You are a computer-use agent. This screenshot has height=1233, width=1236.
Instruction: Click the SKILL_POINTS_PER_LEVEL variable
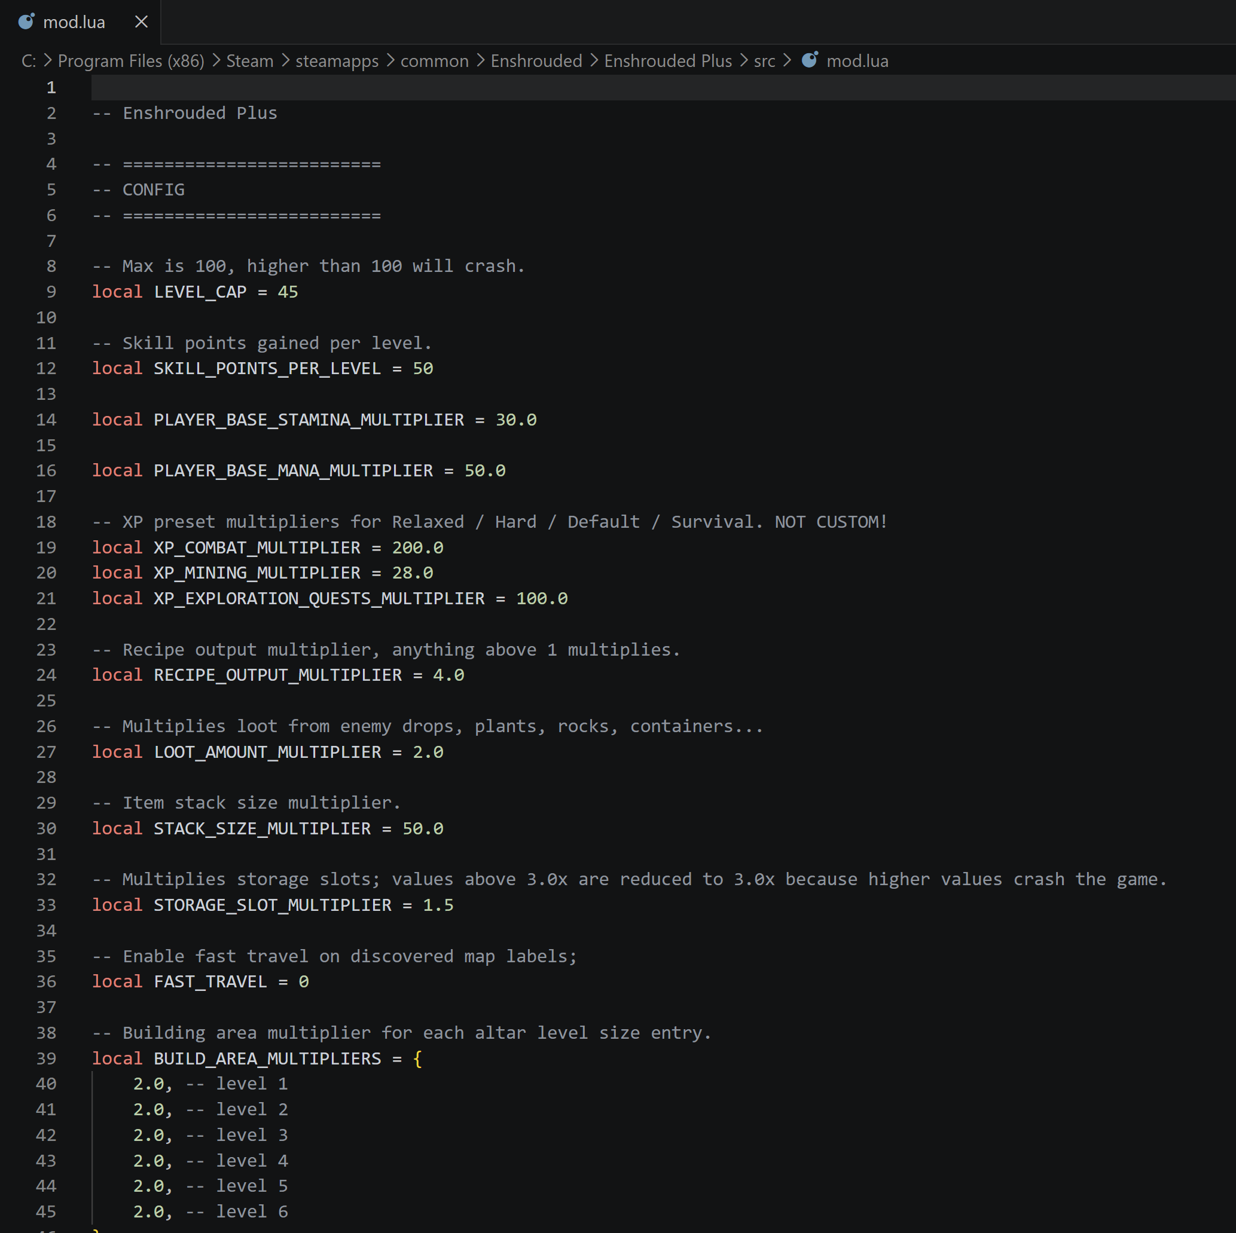coord(267,369)
